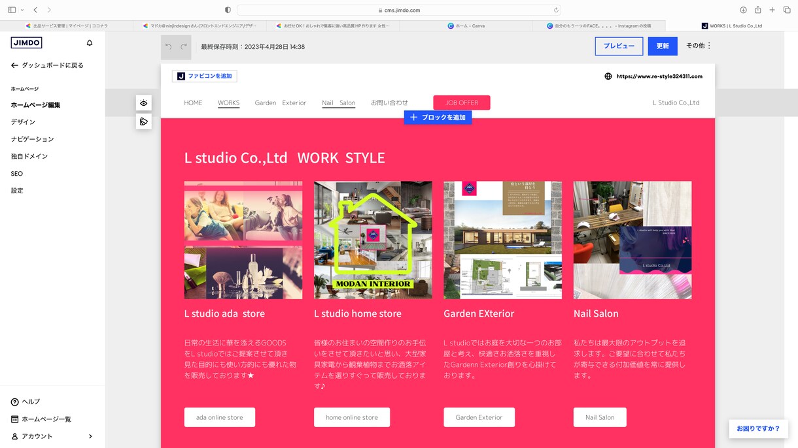Select Garden Exterior navigation item
Image resolution: width=798 pixels, height=448 pixels.
point(281,103)
